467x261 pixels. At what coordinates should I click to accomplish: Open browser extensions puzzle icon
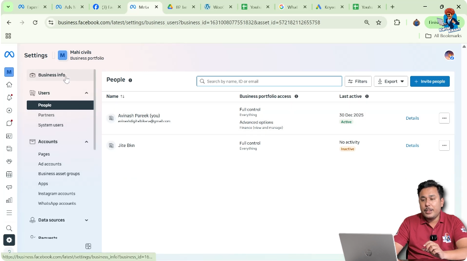tap(397, 22)
